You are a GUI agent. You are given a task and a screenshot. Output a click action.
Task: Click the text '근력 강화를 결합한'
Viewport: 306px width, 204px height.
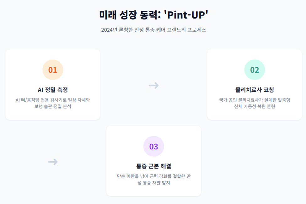pyautogui.click(x=167, y=176)
